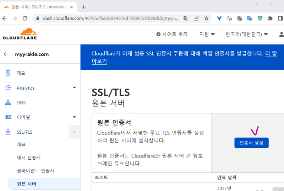The image size is (284, 191).
Task: Click the back arrow beside myyrakle.com
Action: [6, 54]
